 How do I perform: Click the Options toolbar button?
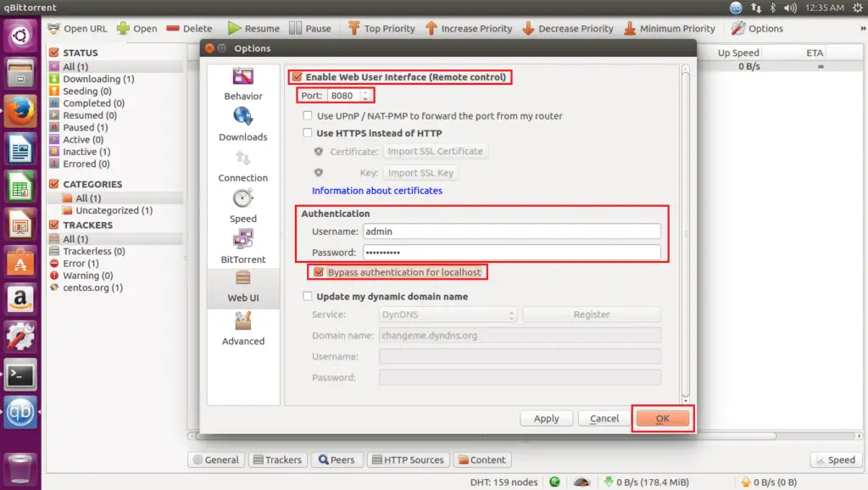point(757,28)
